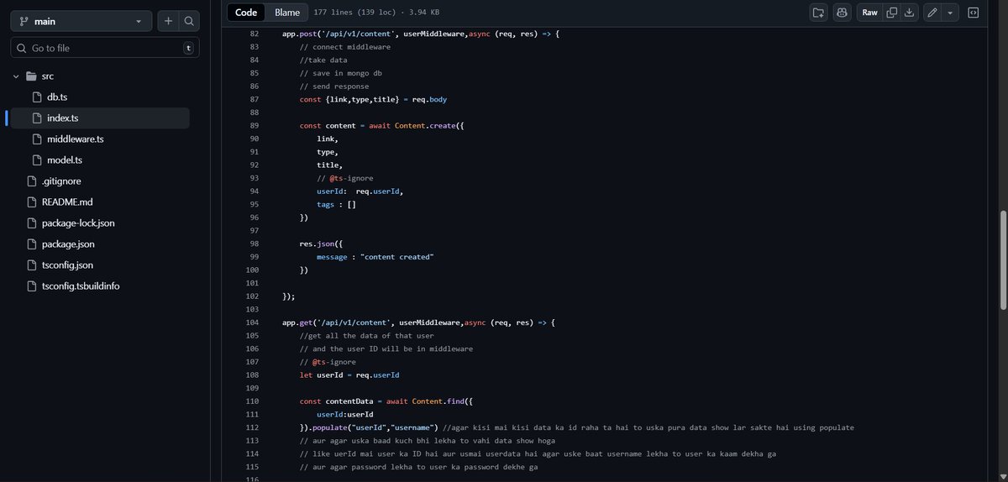Click line number 112
The image size is (1008, 482).
(x=252, y=427)
